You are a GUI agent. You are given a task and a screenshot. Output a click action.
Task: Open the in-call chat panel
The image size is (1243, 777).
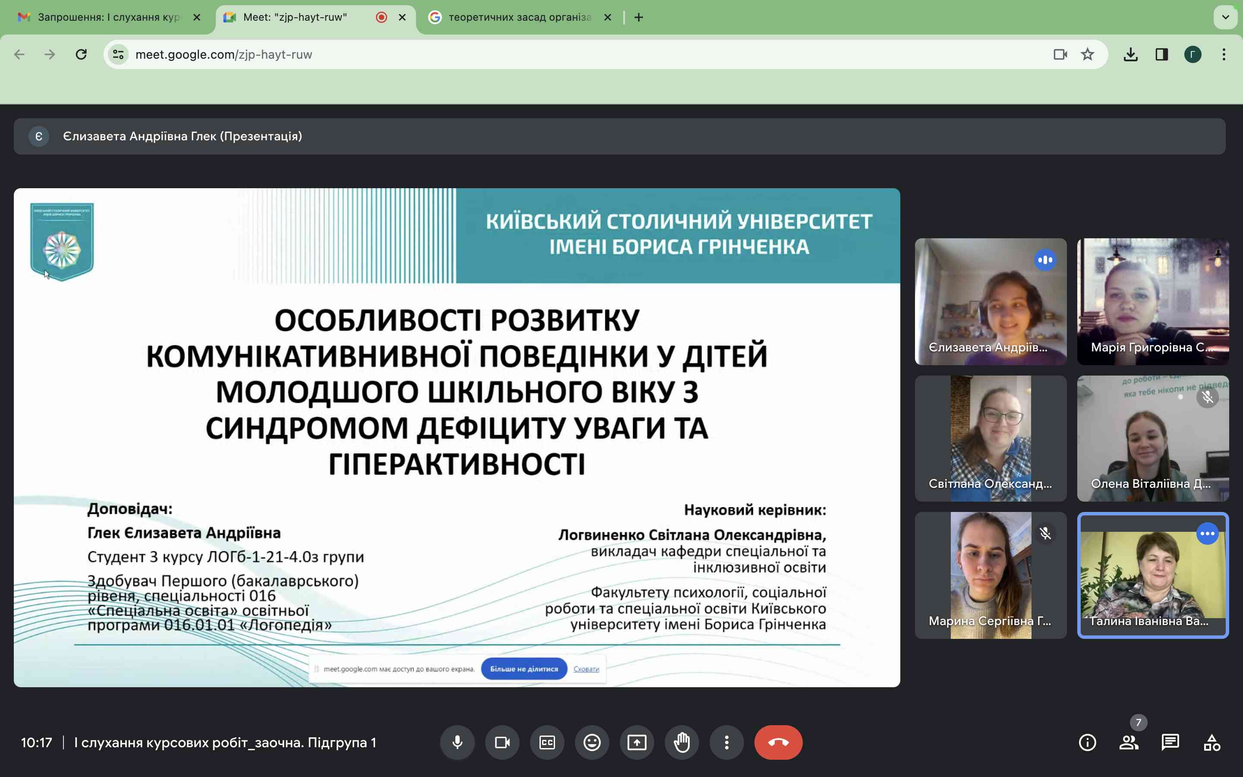click(x=1171, y=742)
